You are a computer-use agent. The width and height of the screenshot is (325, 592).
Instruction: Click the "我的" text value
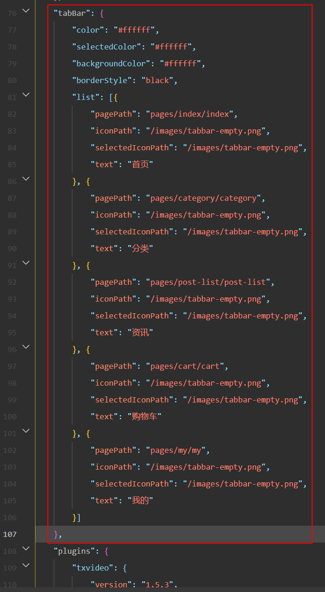click(140, 500)
